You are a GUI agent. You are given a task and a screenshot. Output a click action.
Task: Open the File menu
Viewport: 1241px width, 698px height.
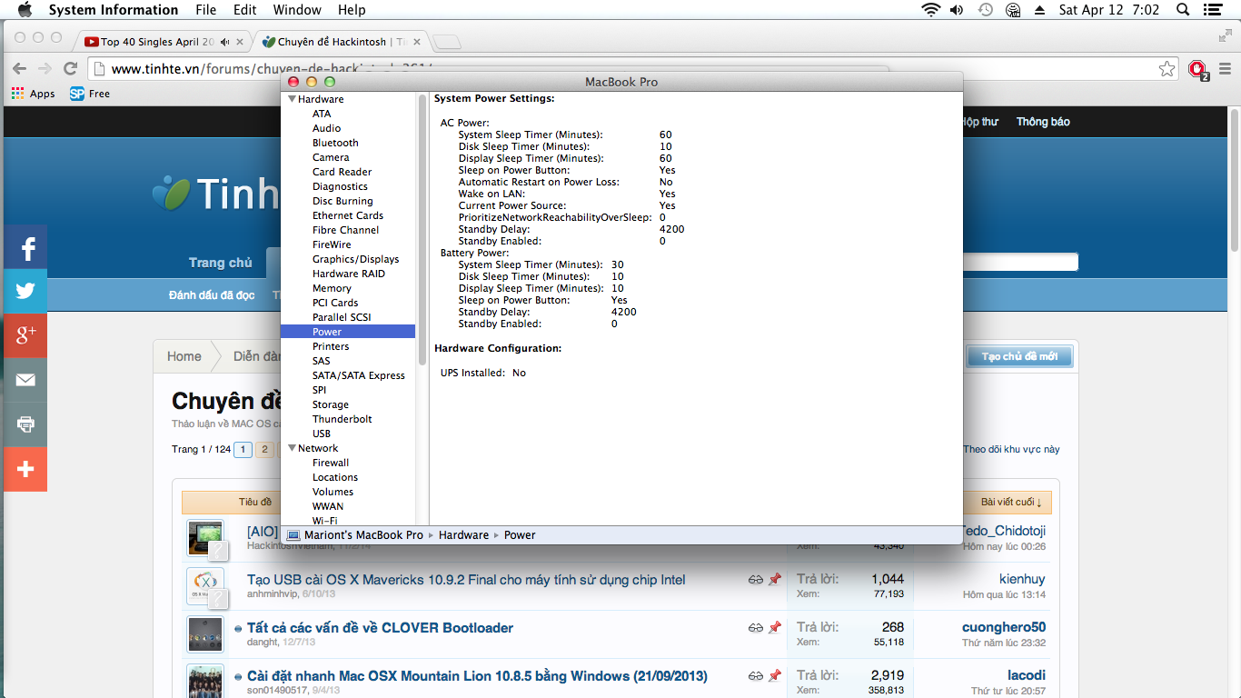tap(206, 10)
